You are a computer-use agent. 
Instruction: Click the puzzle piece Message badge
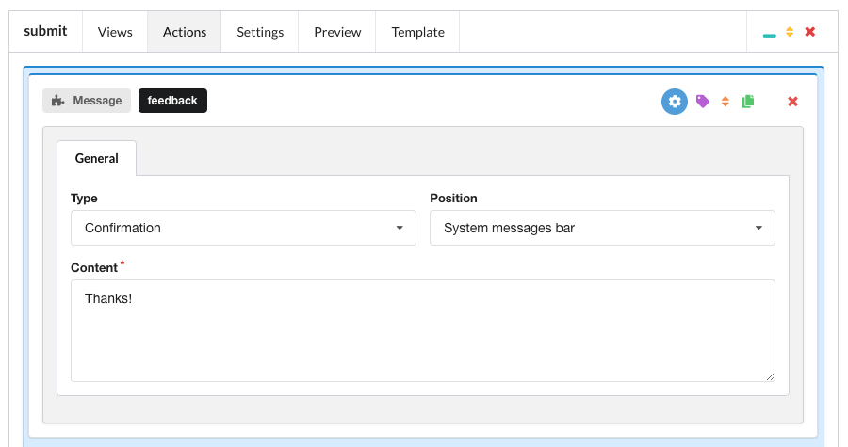tap(87, 101)
